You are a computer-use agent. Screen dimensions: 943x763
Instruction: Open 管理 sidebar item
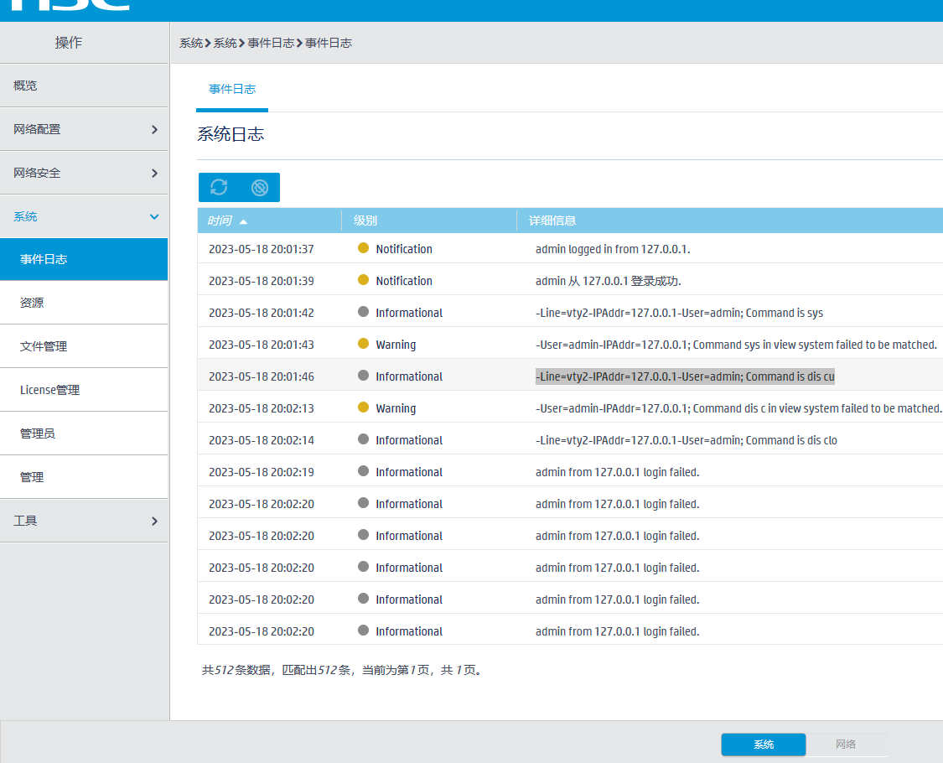click(x=84, y=477)
